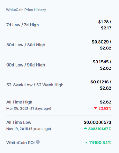This screenshot has width=119, height=153.
Task: Click the $0.00006573 all time low price
Action: pos(97,122)
